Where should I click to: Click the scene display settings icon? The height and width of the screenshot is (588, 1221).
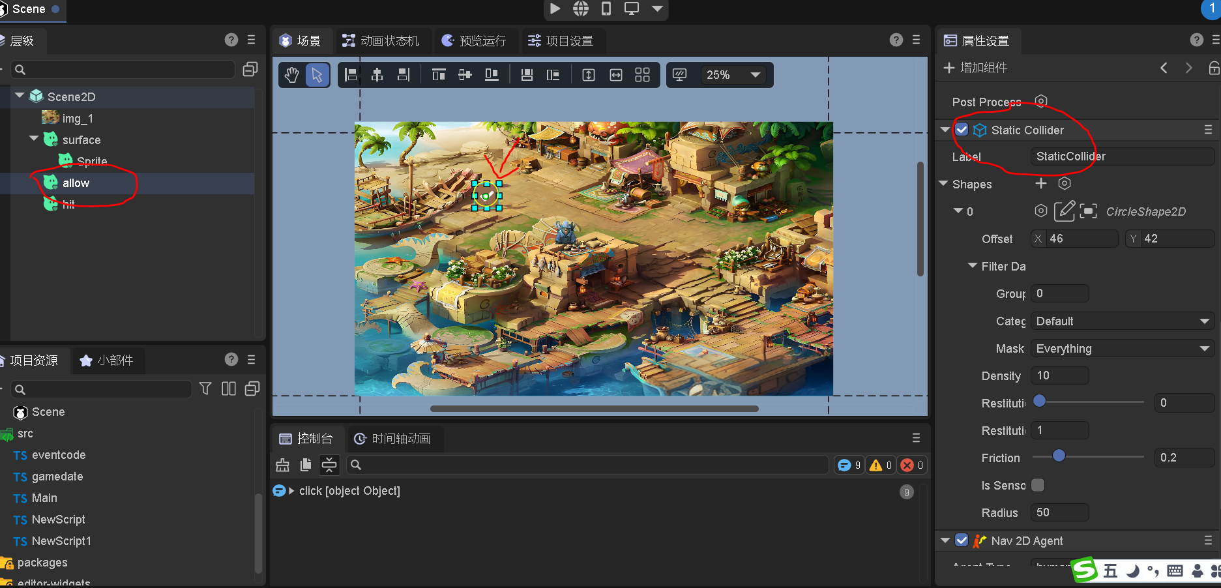679,75
